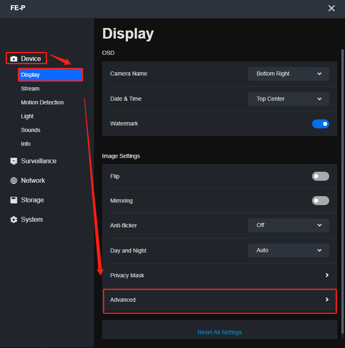Screen dimensions: 345x348
Task: Click the Display page heading
Action: pyautogui.click(x=128, y=34)
